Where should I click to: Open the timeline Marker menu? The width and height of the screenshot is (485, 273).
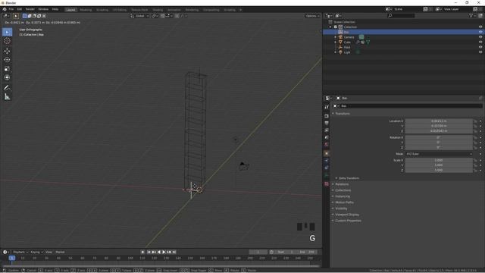[x=60, y=253]
